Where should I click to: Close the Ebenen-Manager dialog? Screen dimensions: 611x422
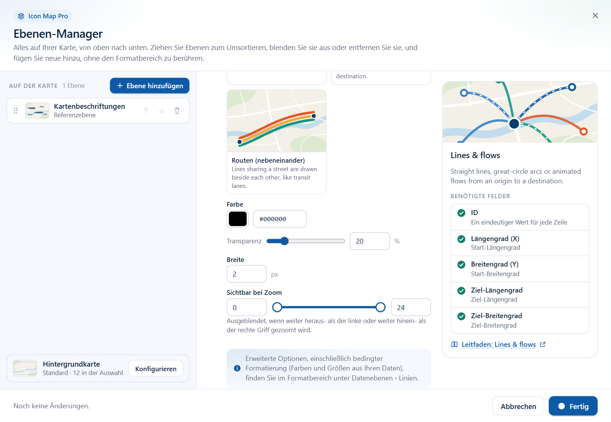coord(595,16)
